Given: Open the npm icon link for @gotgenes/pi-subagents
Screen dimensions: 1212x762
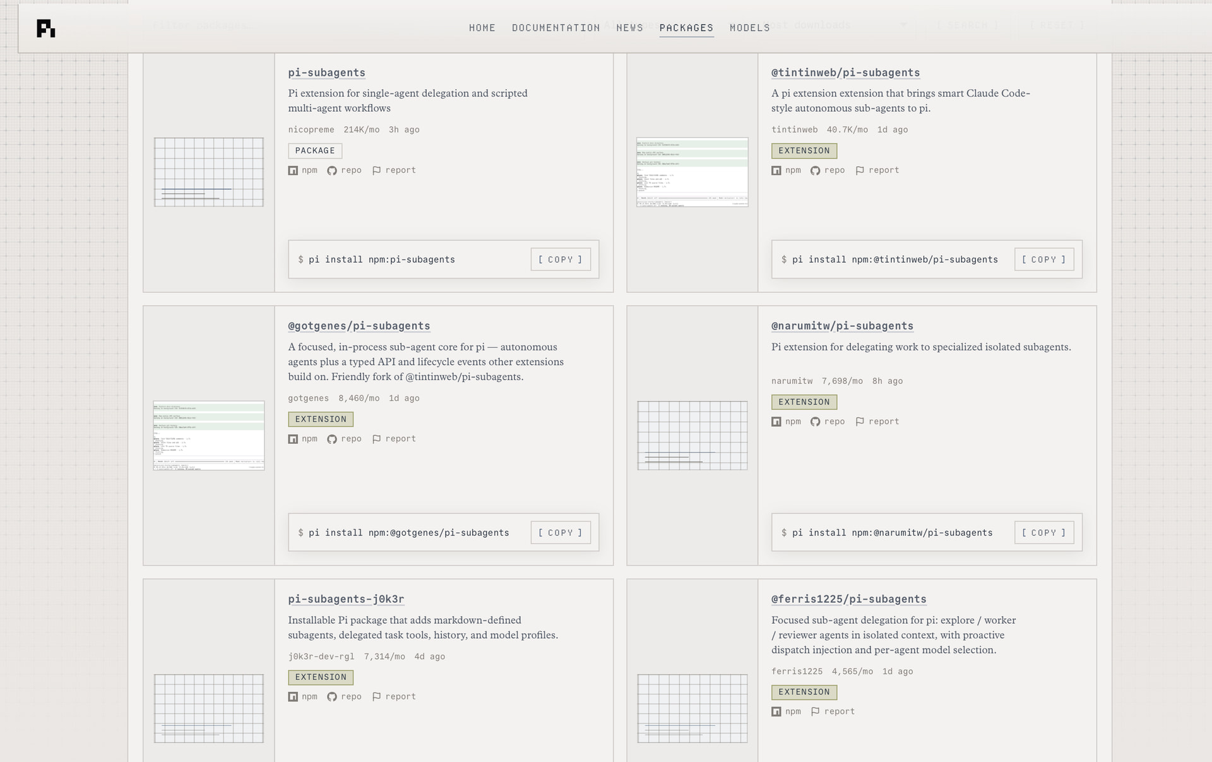Looking at the screenshot, I should [303, 439].
